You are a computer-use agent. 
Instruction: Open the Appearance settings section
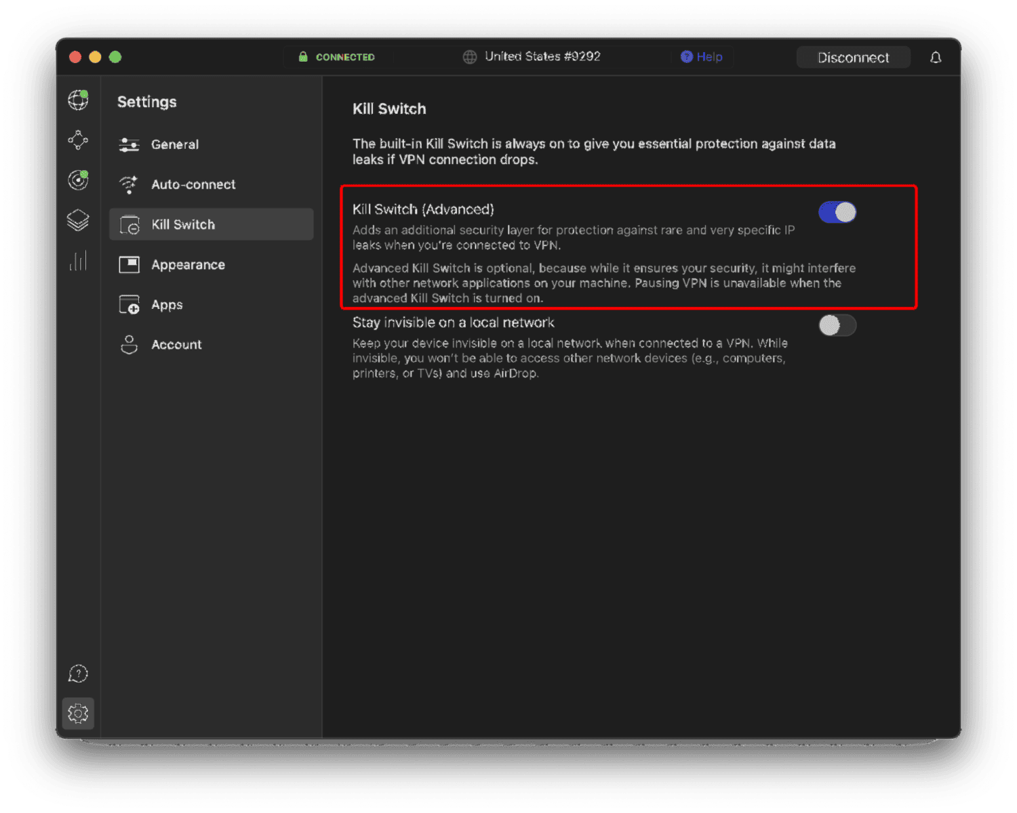(x=188, y=264)
